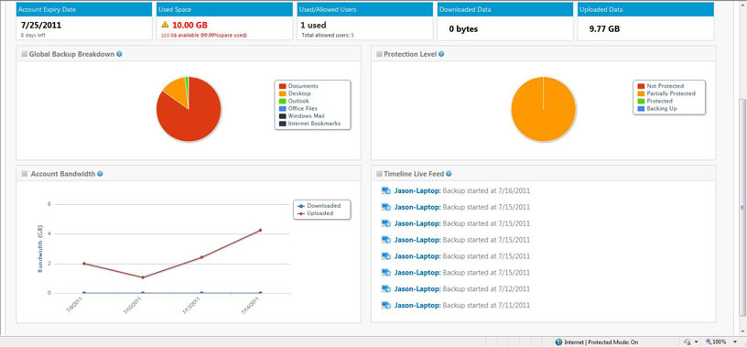Click the Office Files blue legend swatch
747x347 pixels.
pos(282,109)
